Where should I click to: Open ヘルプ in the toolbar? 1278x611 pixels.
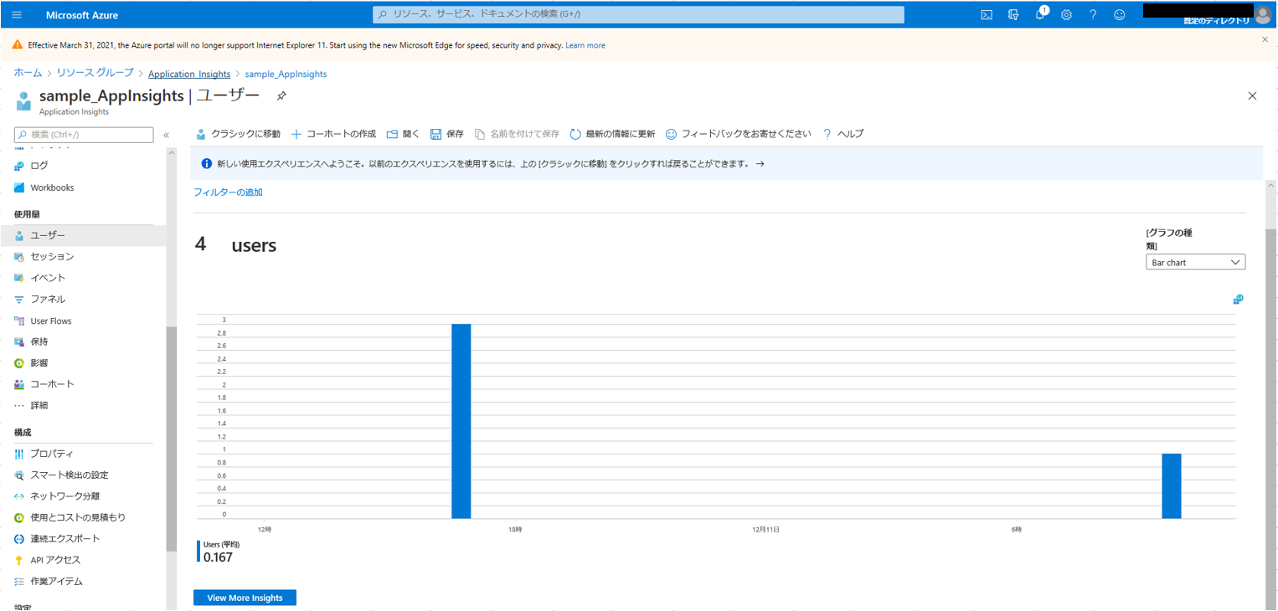pos(843,134)
